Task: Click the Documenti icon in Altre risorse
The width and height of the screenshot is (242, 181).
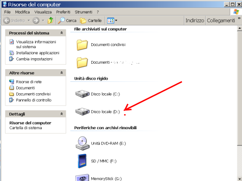Action: (11, 88)
